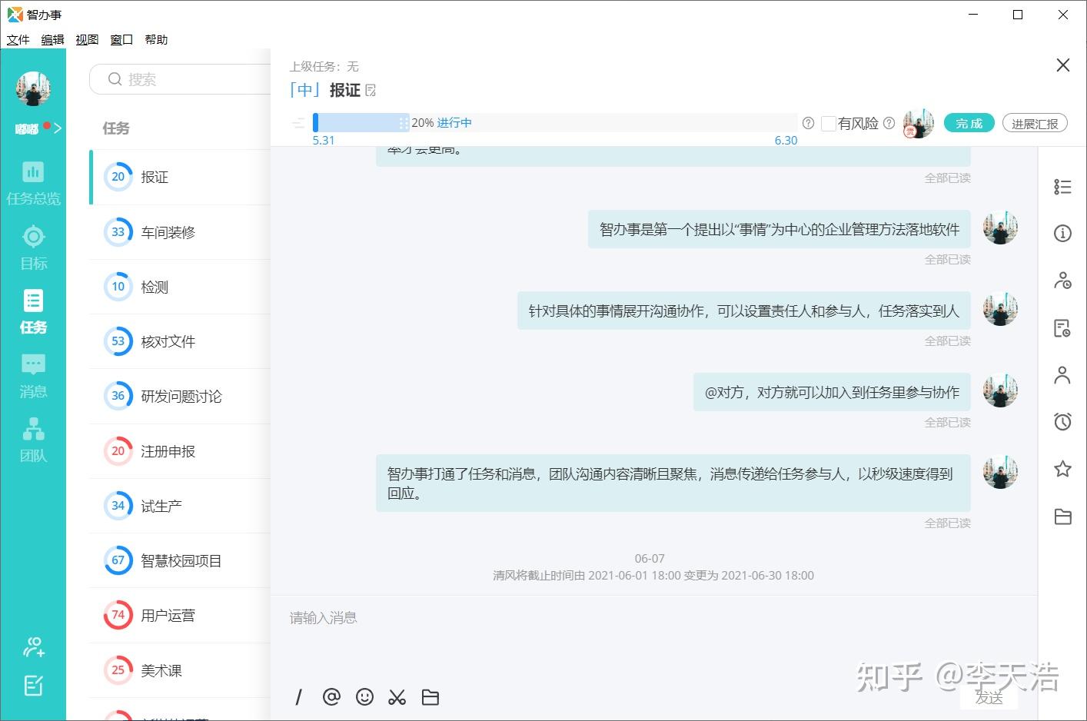1087x721 pixels.
Task: Click the collapse icon left of progress bar
Action: pos(298,123)
